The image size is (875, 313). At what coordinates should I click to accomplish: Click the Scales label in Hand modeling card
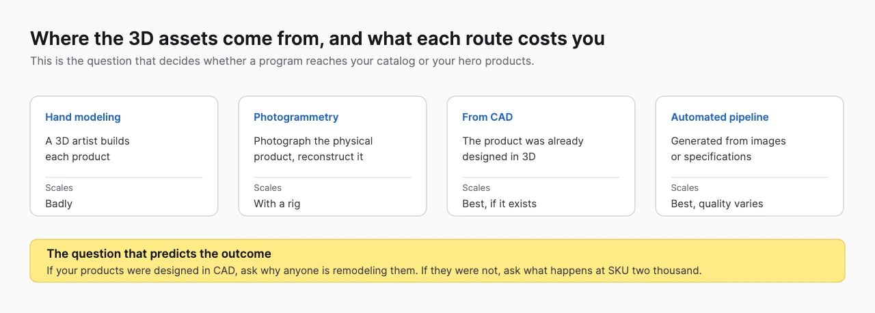click(59, 188)
